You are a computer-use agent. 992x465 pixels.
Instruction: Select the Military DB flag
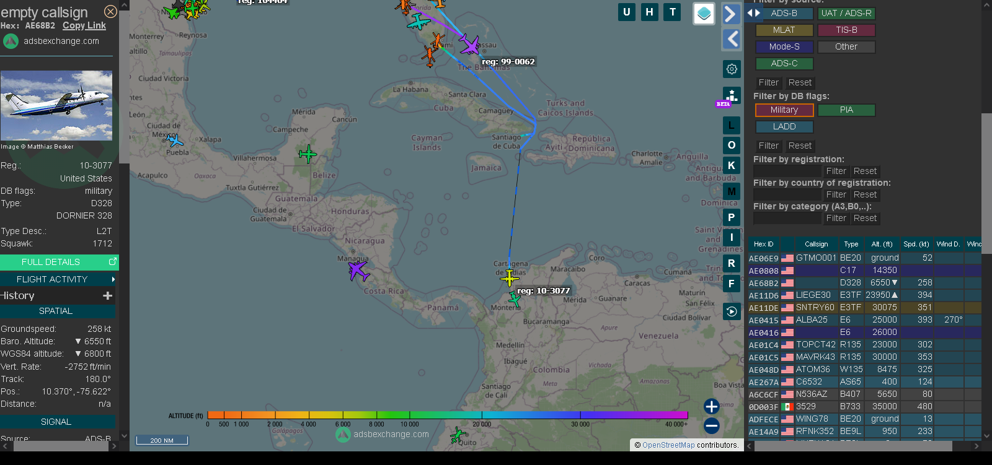784,110
